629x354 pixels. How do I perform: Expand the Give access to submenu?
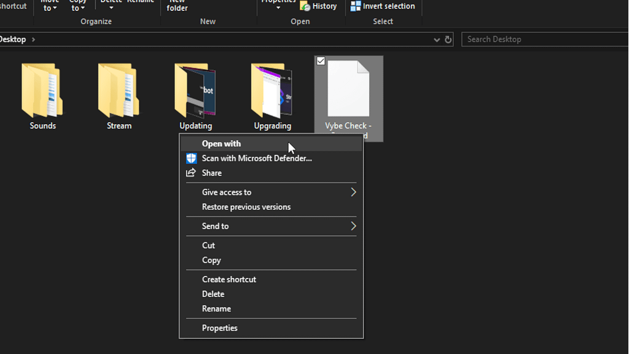click(x=353, y=192)
